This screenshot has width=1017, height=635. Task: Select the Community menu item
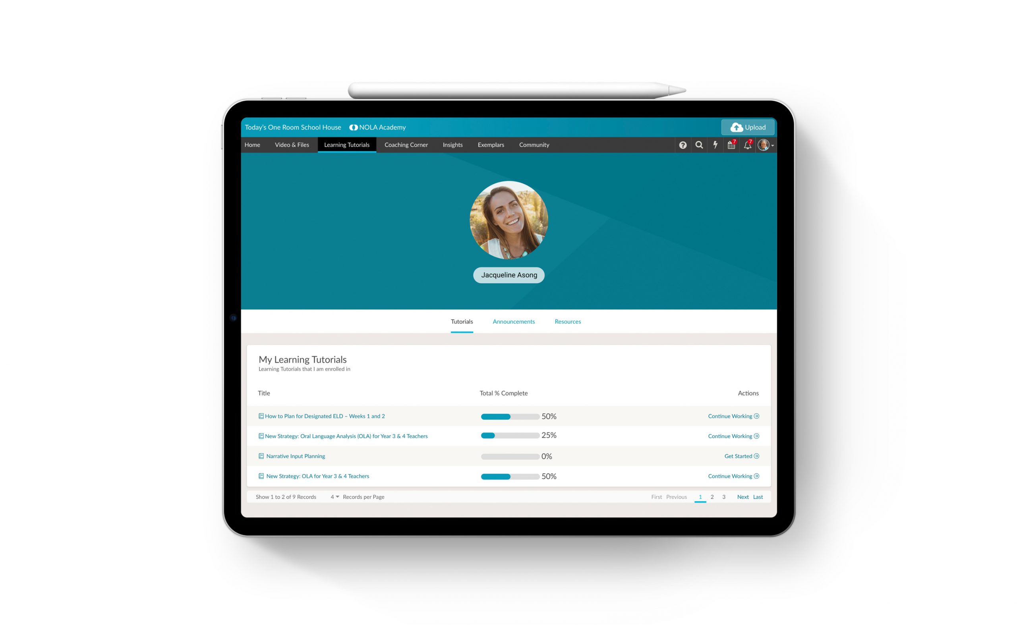tap(535, 144)
